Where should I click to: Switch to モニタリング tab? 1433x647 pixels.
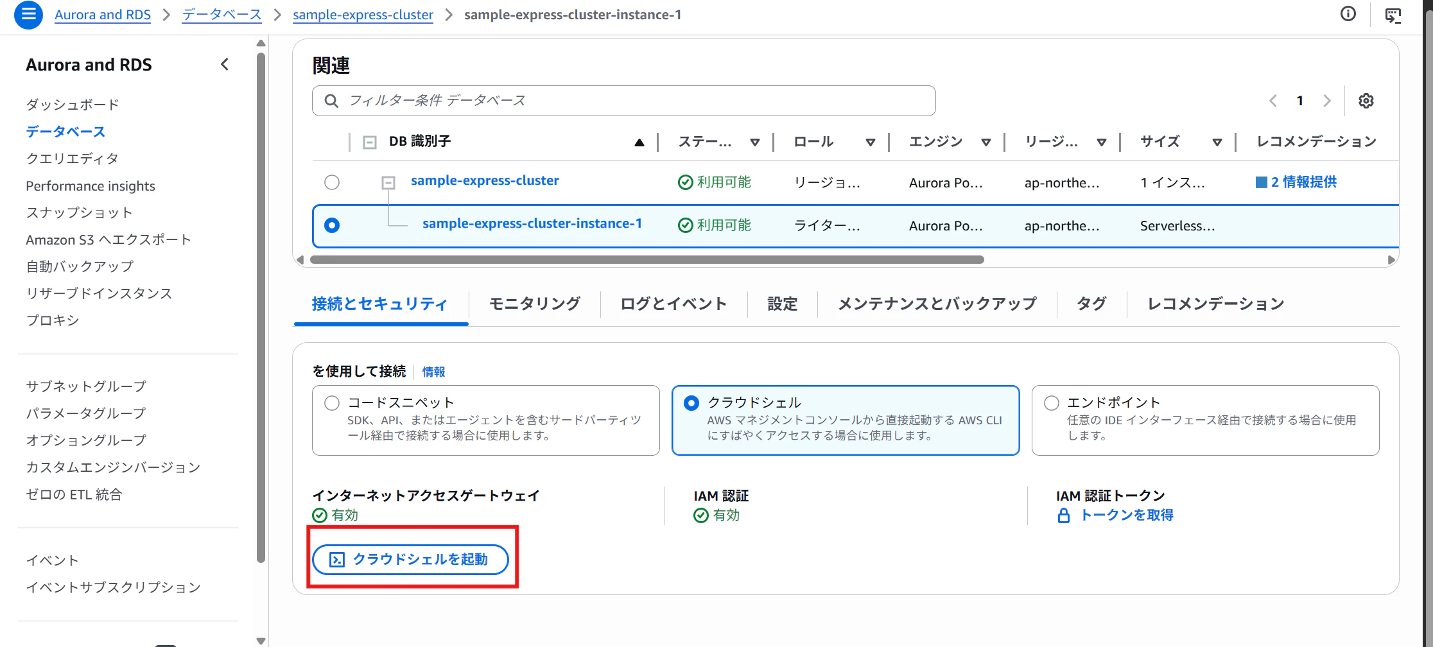(x=535, y=304)
